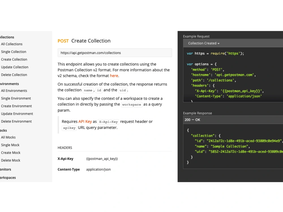Click the Collections section heading
The image size is (283, 212).
point(7,37)
